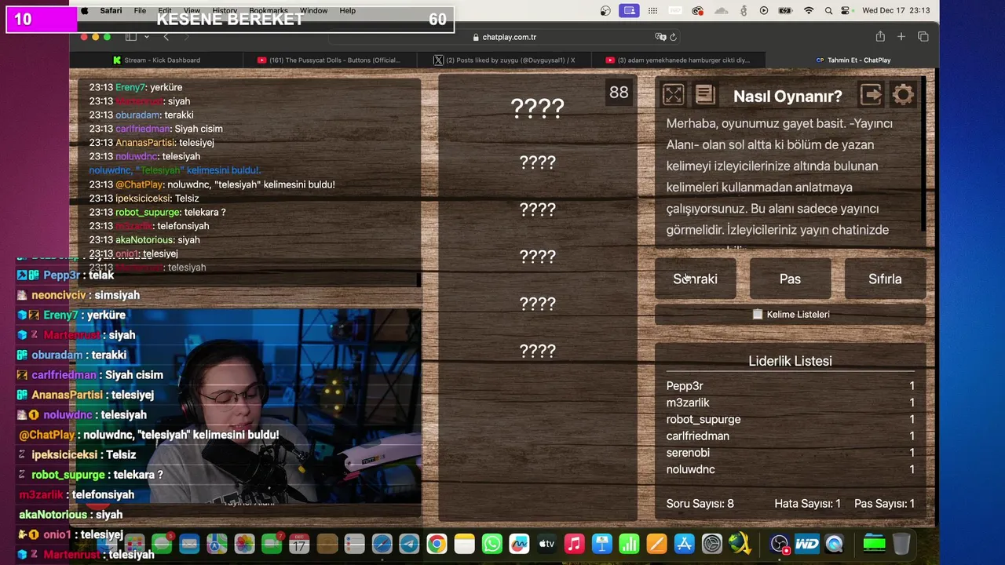Click the Cloudflare cloud menu bar icon
Image resolution: width=1005 pixels, height=565 pixels.
(722, 10)
